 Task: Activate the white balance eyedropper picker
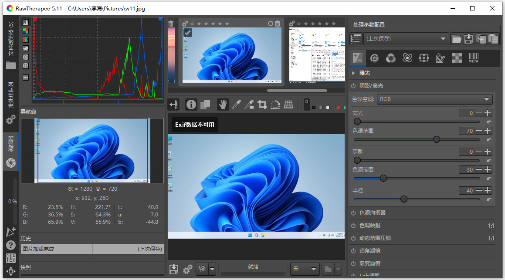[236, 105]
